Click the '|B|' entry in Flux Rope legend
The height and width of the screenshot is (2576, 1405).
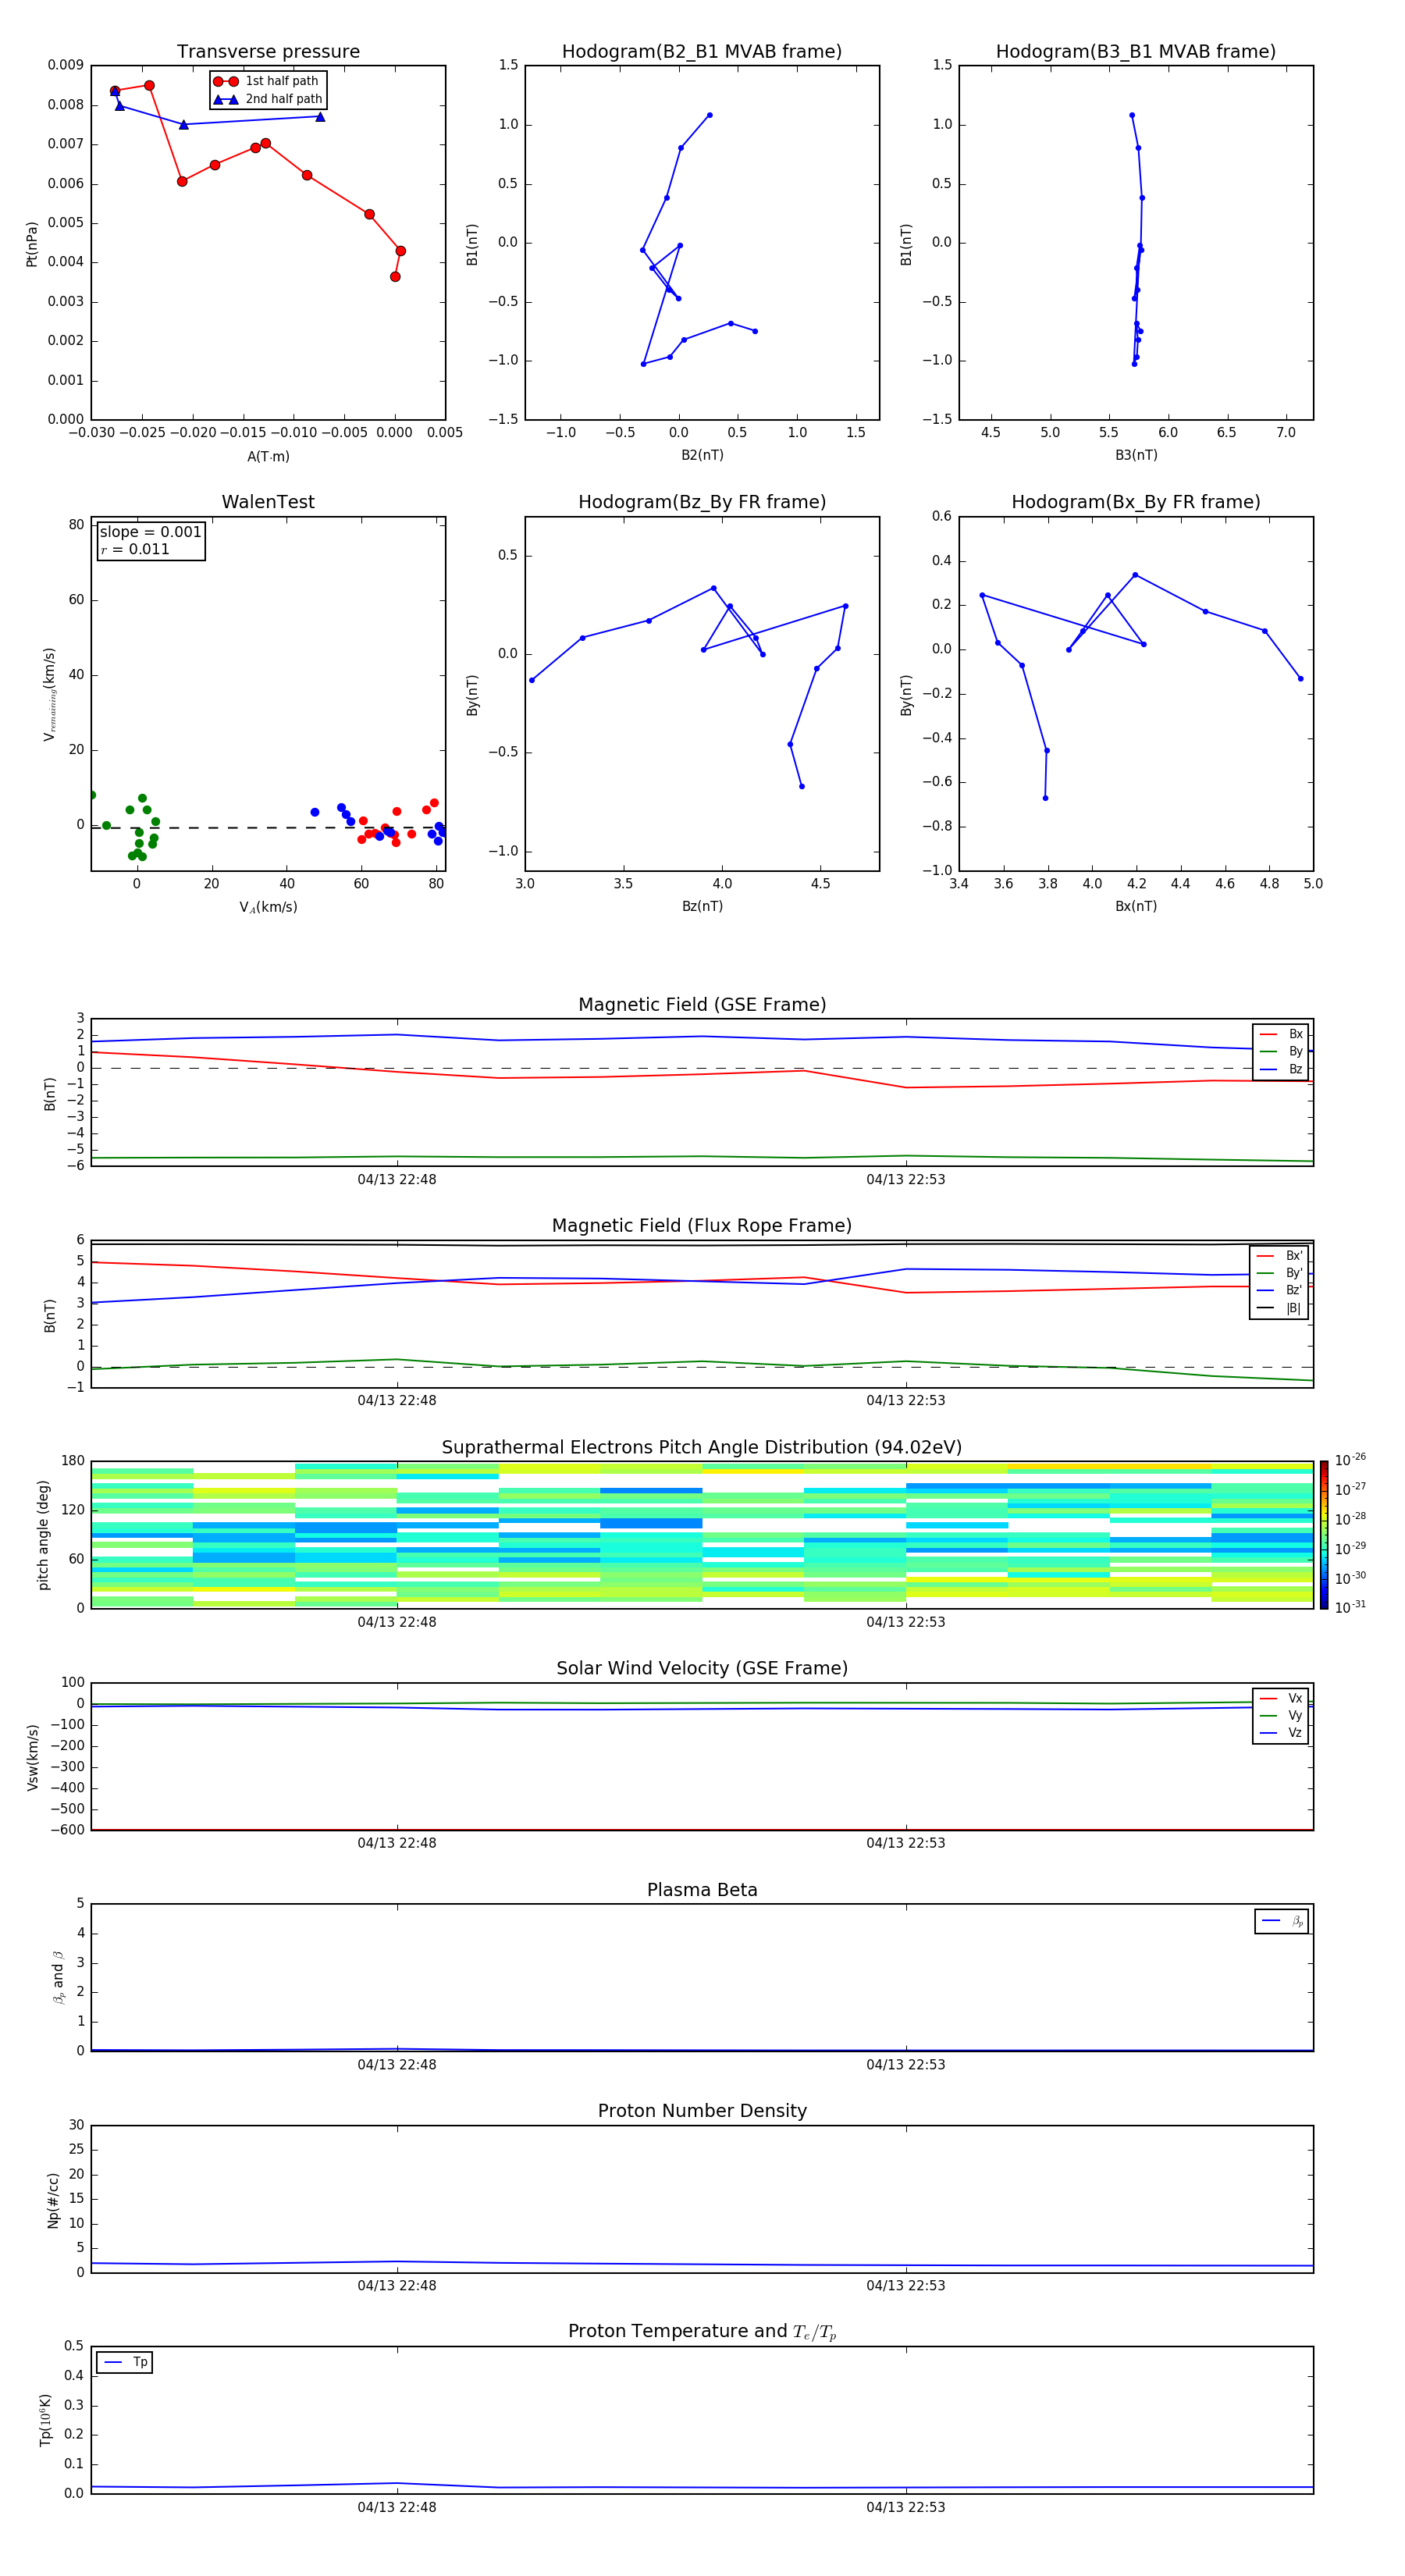1279,1308
